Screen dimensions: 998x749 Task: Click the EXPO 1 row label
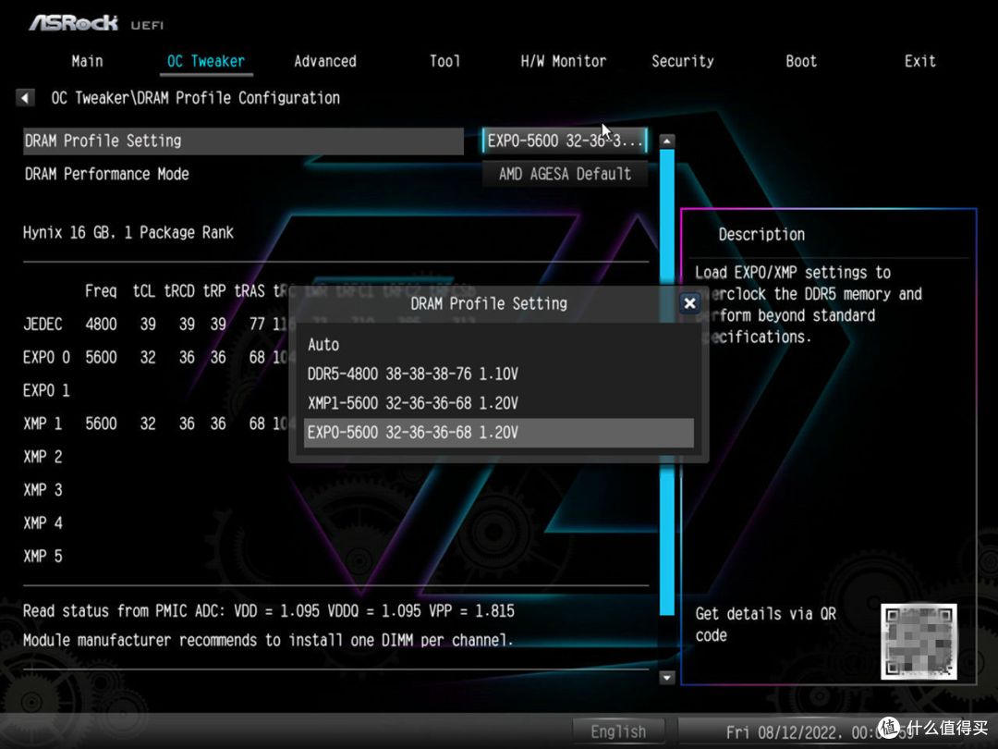coord(46,390)
